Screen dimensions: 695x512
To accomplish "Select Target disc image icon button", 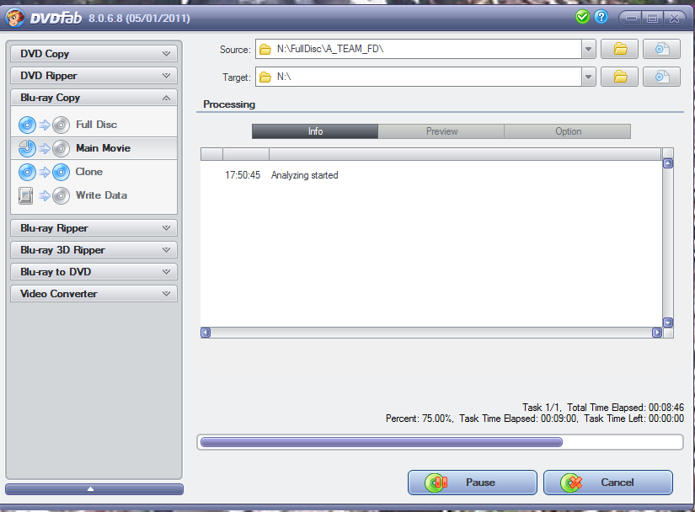I will (x=661, y=77).
